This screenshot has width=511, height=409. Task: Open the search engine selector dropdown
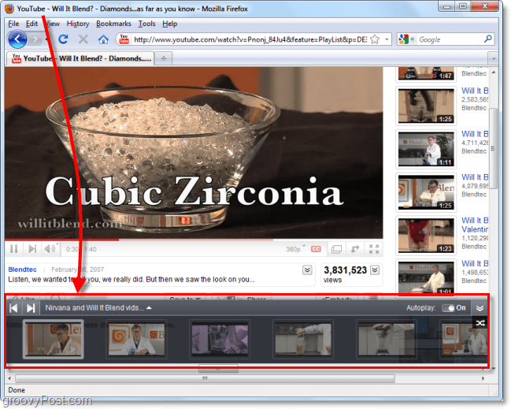pyautogui.click(x=413, y=39)
